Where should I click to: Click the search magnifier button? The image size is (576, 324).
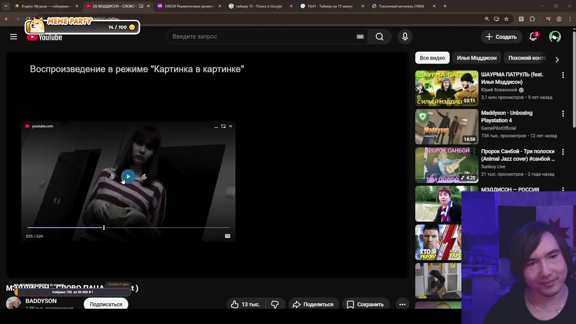pos(379,36)
